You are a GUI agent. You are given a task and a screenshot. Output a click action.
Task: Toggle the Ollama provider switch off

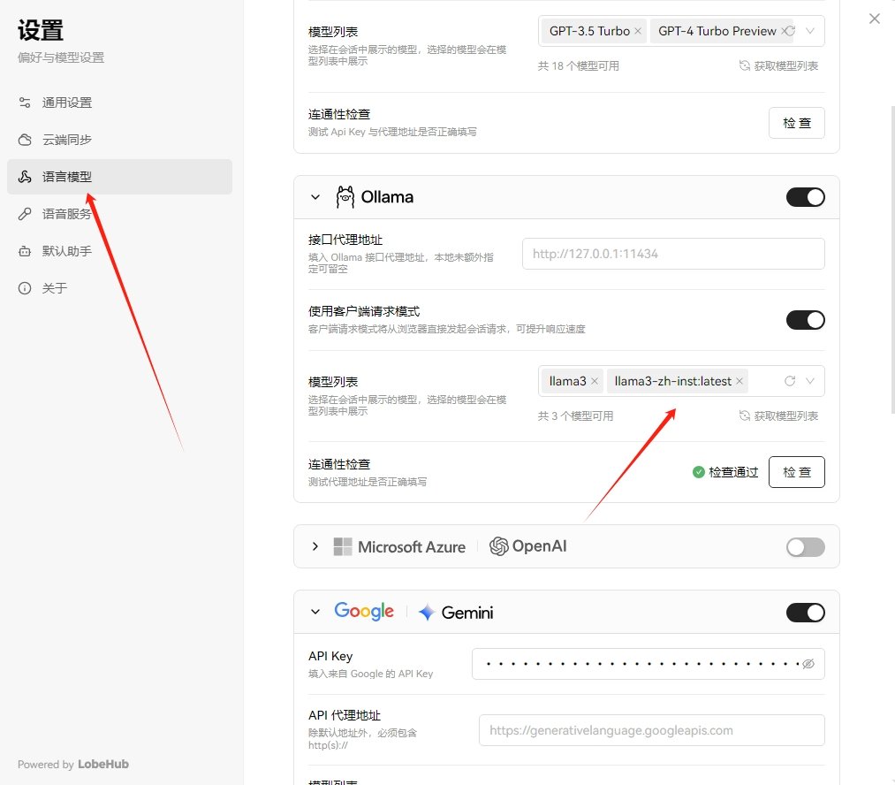tap(806, 197)
